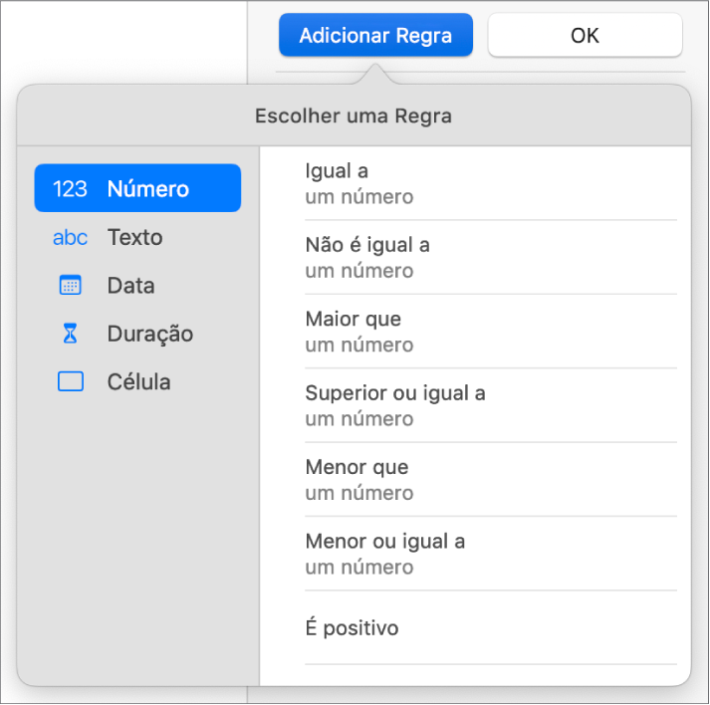The width and height of the screenshot is (710, 705).
Task: Choose the 'Igual a' rule
Action: [x=491, y=183]
